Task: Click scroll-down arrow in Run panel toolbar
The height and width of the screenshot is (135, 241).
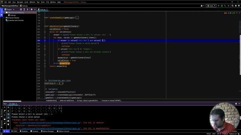Action: [8, 111]
